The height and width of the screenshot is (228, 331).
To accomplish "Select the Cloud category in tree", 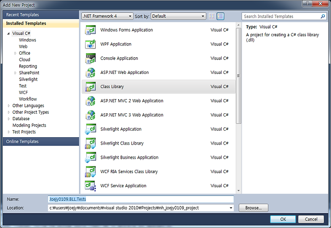I will click(x=24, y=60).
